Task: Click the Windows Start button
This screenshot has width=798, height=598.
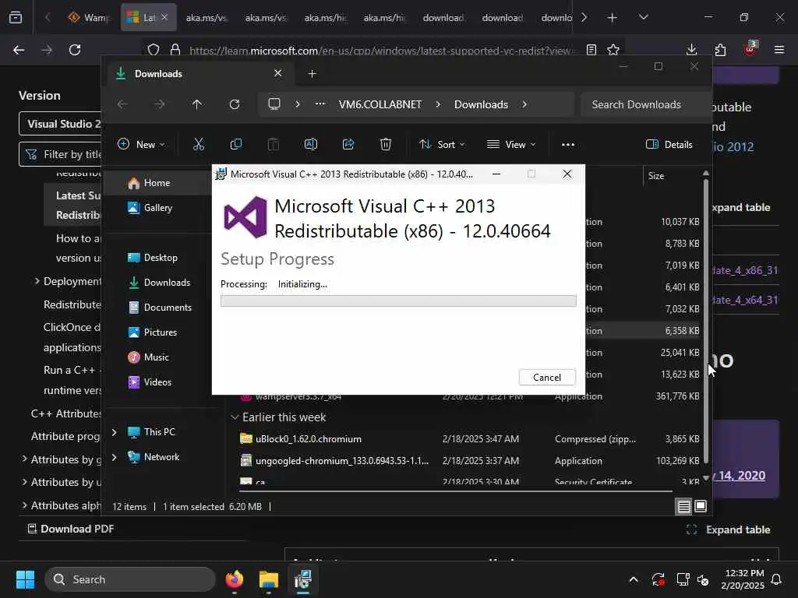Action: (x=25, y=579)
